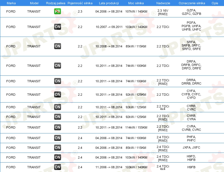Click the ON icon in the 11.2006 production row

pyautogui.click(x=58, y=167)
